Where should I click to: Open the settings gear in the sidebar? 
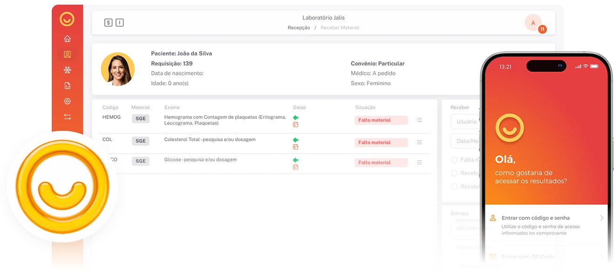click(x=67, y=101)
